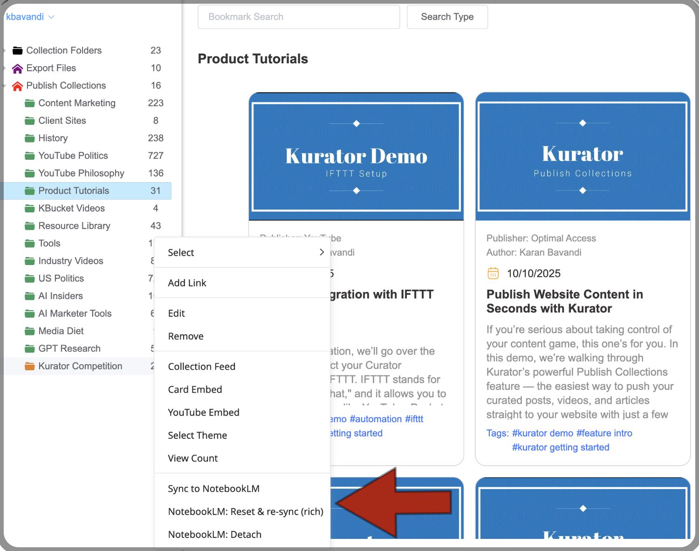Select the Content Marketing collection label
699x551 pixels.
tap(77, 103)
